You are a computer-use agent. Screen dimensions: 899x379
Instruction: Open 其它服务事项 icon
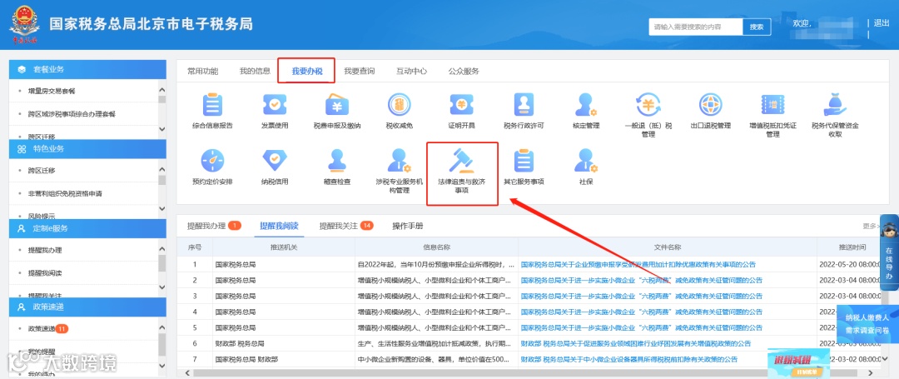pyautogui.click(x=524, y=161)
